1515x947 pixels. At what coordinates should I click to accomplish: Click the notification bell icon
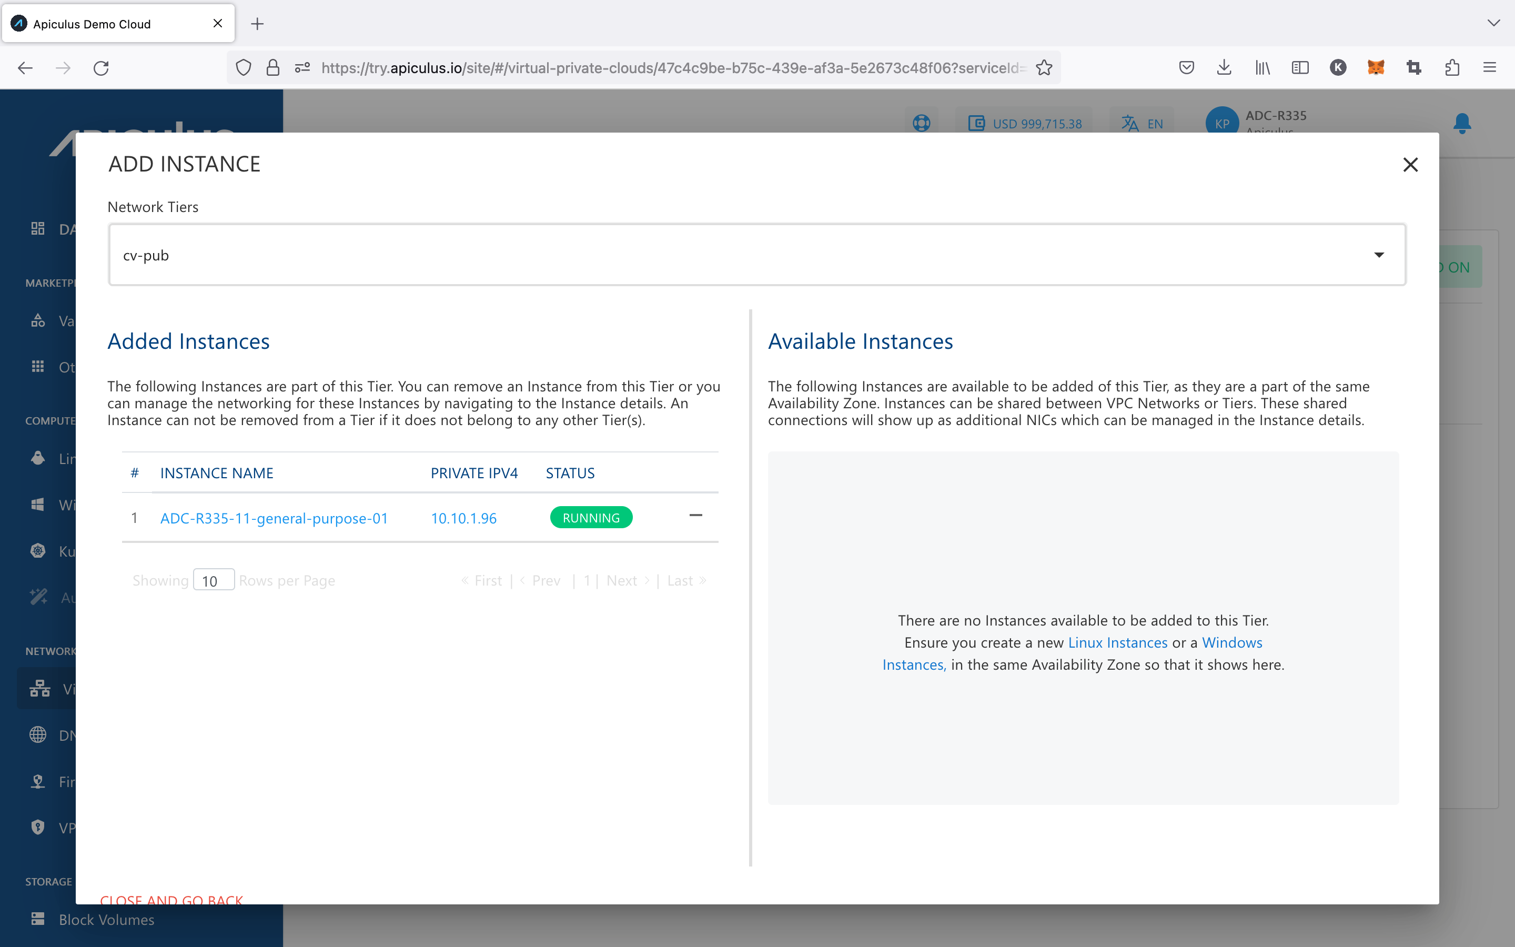click(1462, 122)
